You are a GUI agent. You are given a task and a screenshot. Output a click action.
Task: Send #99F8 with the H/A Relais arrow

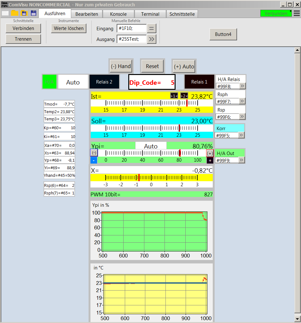point(242,86)
